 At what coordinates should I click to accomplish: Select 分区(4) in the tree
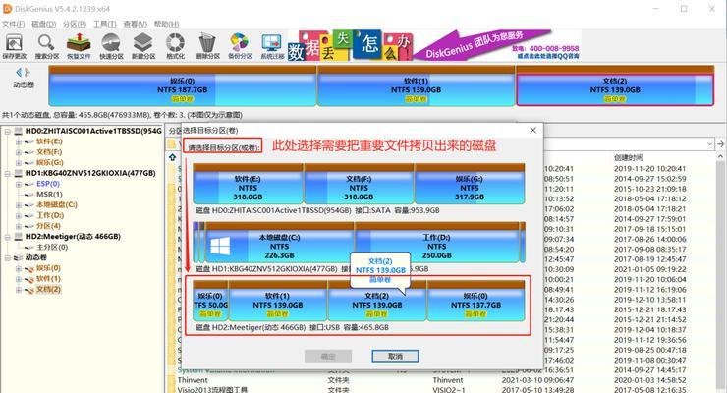[x=48, y=226]
